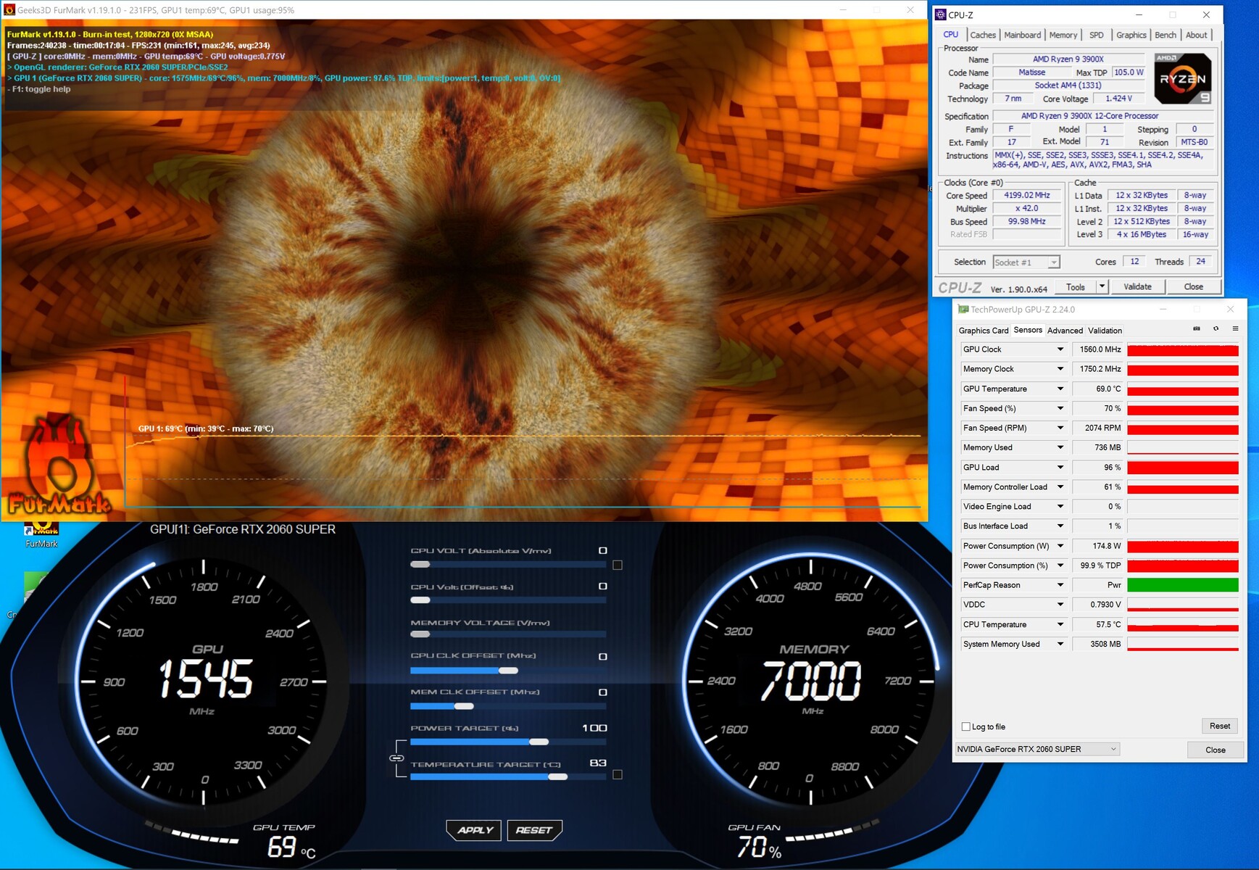
Task: Open the About tab in CPU-Z
Action: pyautogui.click(x=1196, y=35)
